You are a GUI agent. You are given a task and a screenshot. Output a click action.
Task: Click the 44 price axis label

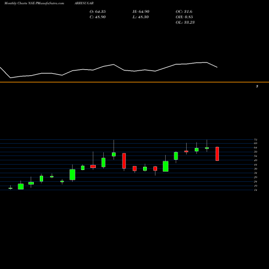pyautogui.click(x=256, y=165)
